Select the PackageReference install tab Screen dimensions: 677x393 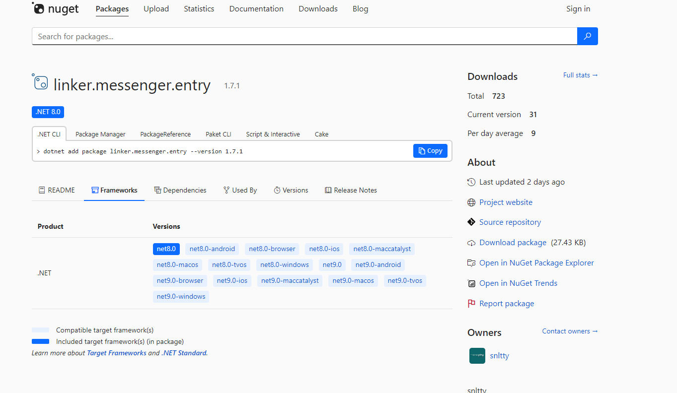tap(165, 134)
